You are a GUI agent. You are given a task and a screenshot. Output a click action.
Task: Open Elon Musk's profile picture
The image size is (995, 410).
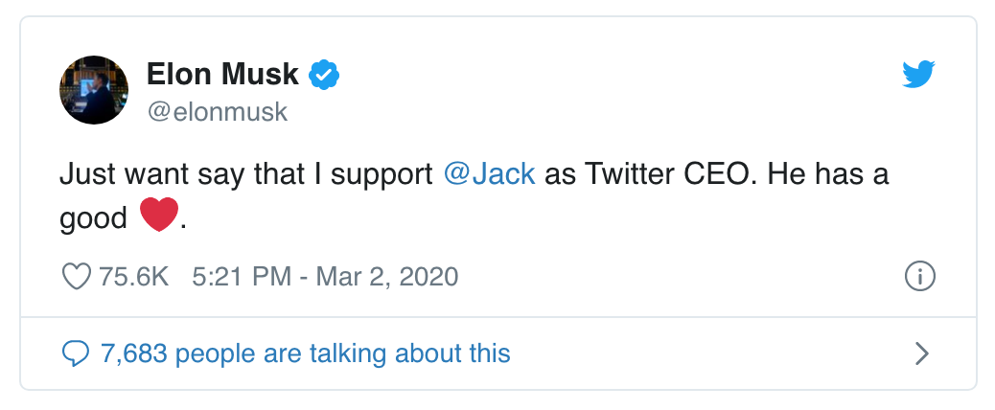(x=94, y=90)
